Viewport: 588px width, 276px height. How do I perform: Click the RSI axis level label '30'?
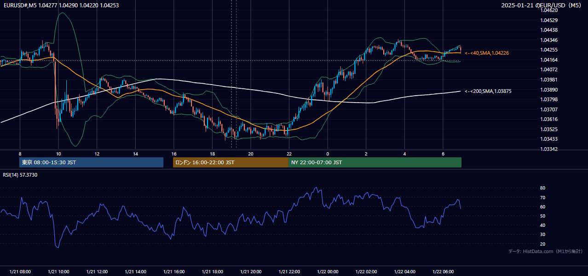(x=542, y=235)
